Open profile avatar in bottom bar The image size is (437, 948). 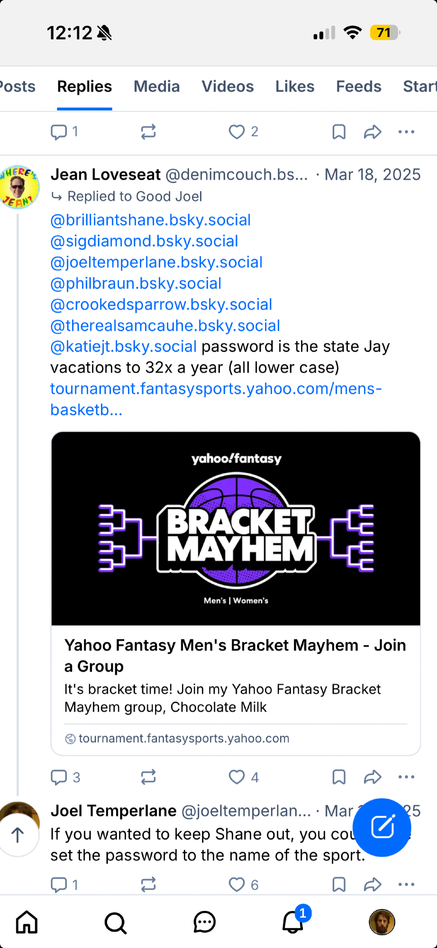tap(382, 922)
